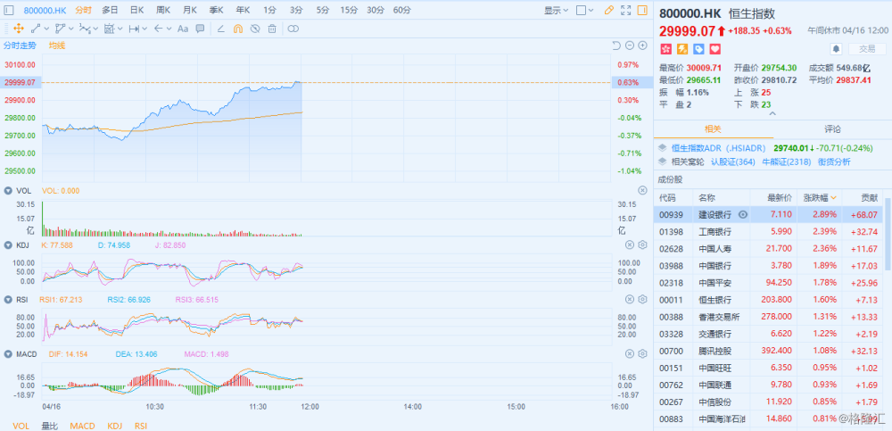
Task: Select the orange move/pan crosshair tool
Action: point(18,29)
